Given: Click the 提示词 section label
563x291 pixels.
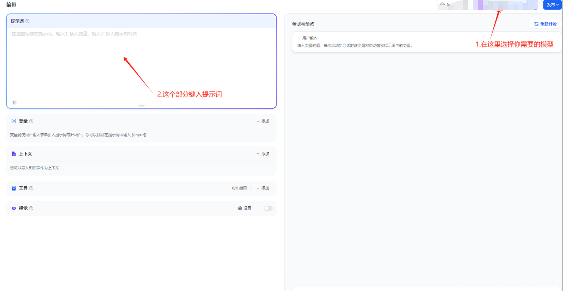Looking at the screenshot, I should [x=17, y=21].
